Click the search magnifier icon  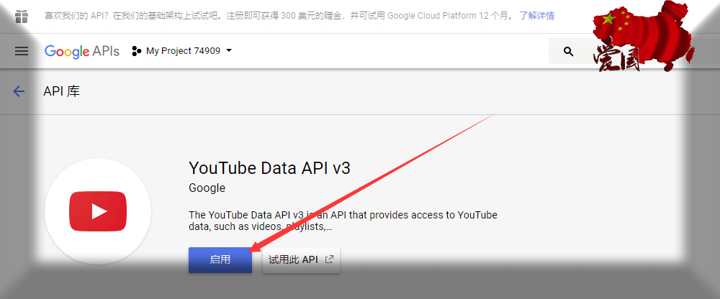click(x=569, y=52)
